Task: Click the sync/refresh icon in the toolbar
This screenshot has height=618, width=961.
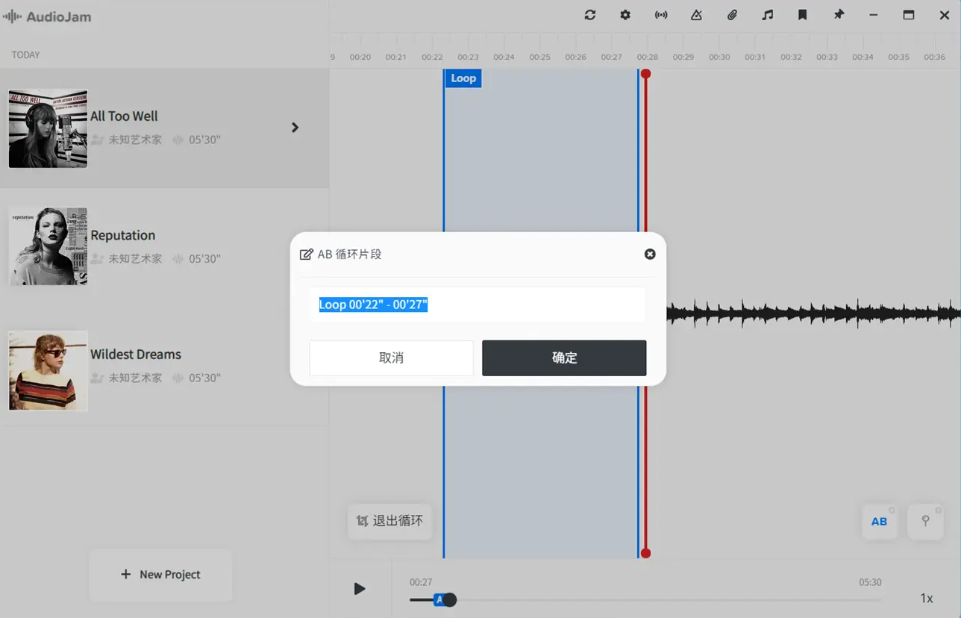Action: click(x=589, y=15)
